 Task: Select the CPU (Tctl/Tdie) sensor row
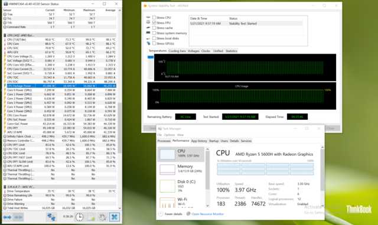[60, 40]
